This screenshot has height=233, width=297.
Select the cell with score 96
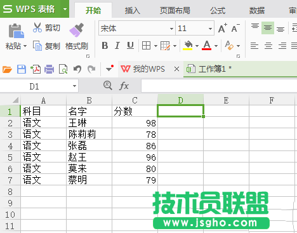(x=135, y=157)
